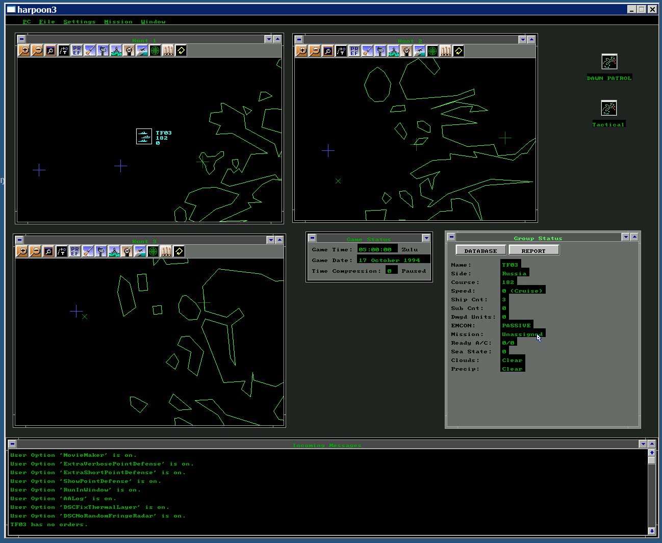Click the course plotting icon in Hunt 1
Viewport: 662px width, 543px height.
pyautogui.click(x=63, y=50)
